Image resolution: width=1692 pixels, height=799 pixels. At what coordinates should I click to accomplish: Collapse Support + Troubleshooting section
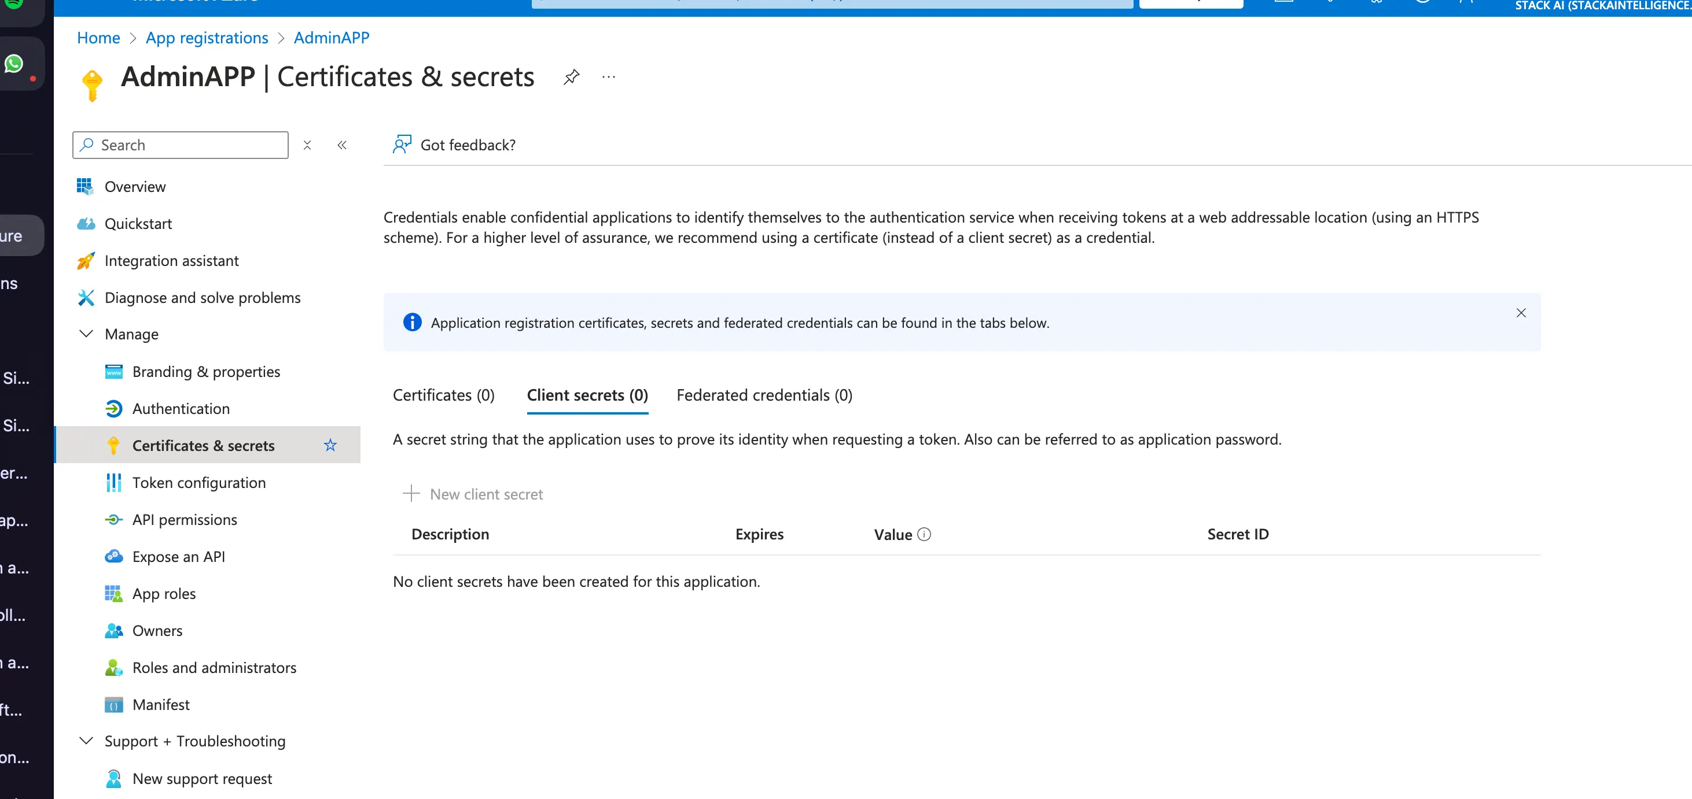coord(86,741)
